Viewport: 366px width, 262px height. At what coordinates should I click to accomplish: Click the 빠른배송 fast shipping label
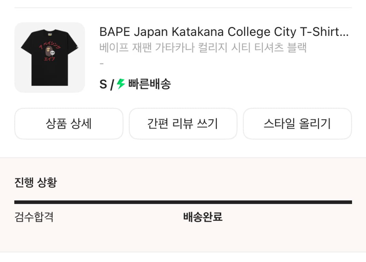[x=150, y=84]
